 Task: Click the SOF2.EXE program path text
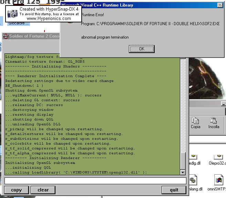[x=150, y=24]
